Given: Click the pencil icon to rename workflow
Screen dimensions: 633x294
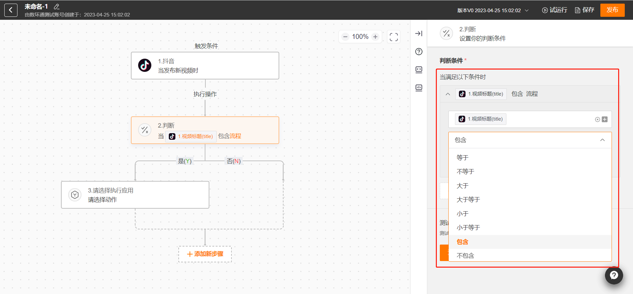Looking at the screenshot, I should click(x=56, y=7).
